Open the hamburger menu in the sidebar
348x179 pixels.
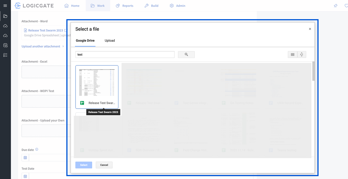tap(5, 6)
